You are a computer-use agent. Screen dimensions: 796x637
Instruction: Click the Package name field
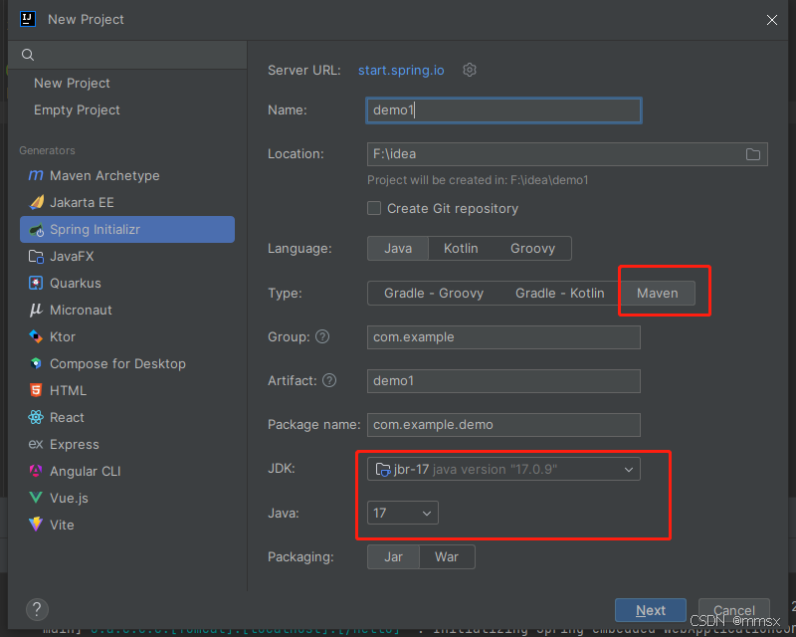click(503, 425)
